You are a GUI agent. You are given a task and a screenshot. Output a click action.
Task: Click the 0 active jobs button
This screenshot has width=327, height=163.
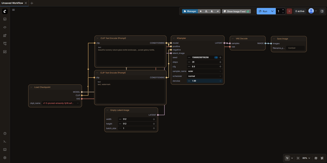coord(300,11)
